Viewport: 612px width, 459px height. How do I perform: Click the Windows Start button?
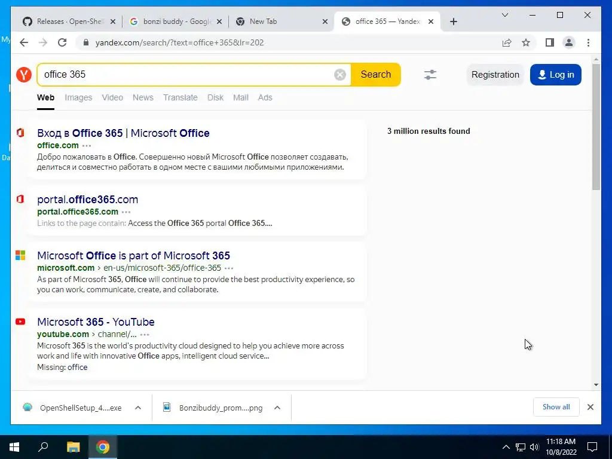pos(14,447)
